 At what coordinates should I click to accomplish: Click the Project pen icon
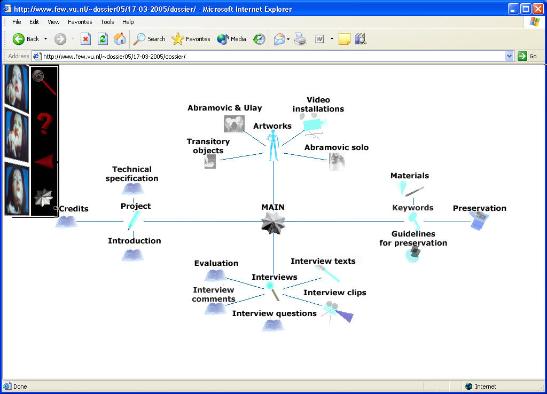[x=134, y=220]
